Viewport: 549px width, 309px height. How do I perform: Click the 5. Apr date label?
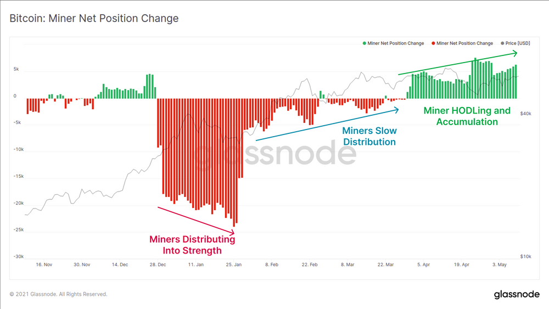pyautogui.click(x=423, y=265)
